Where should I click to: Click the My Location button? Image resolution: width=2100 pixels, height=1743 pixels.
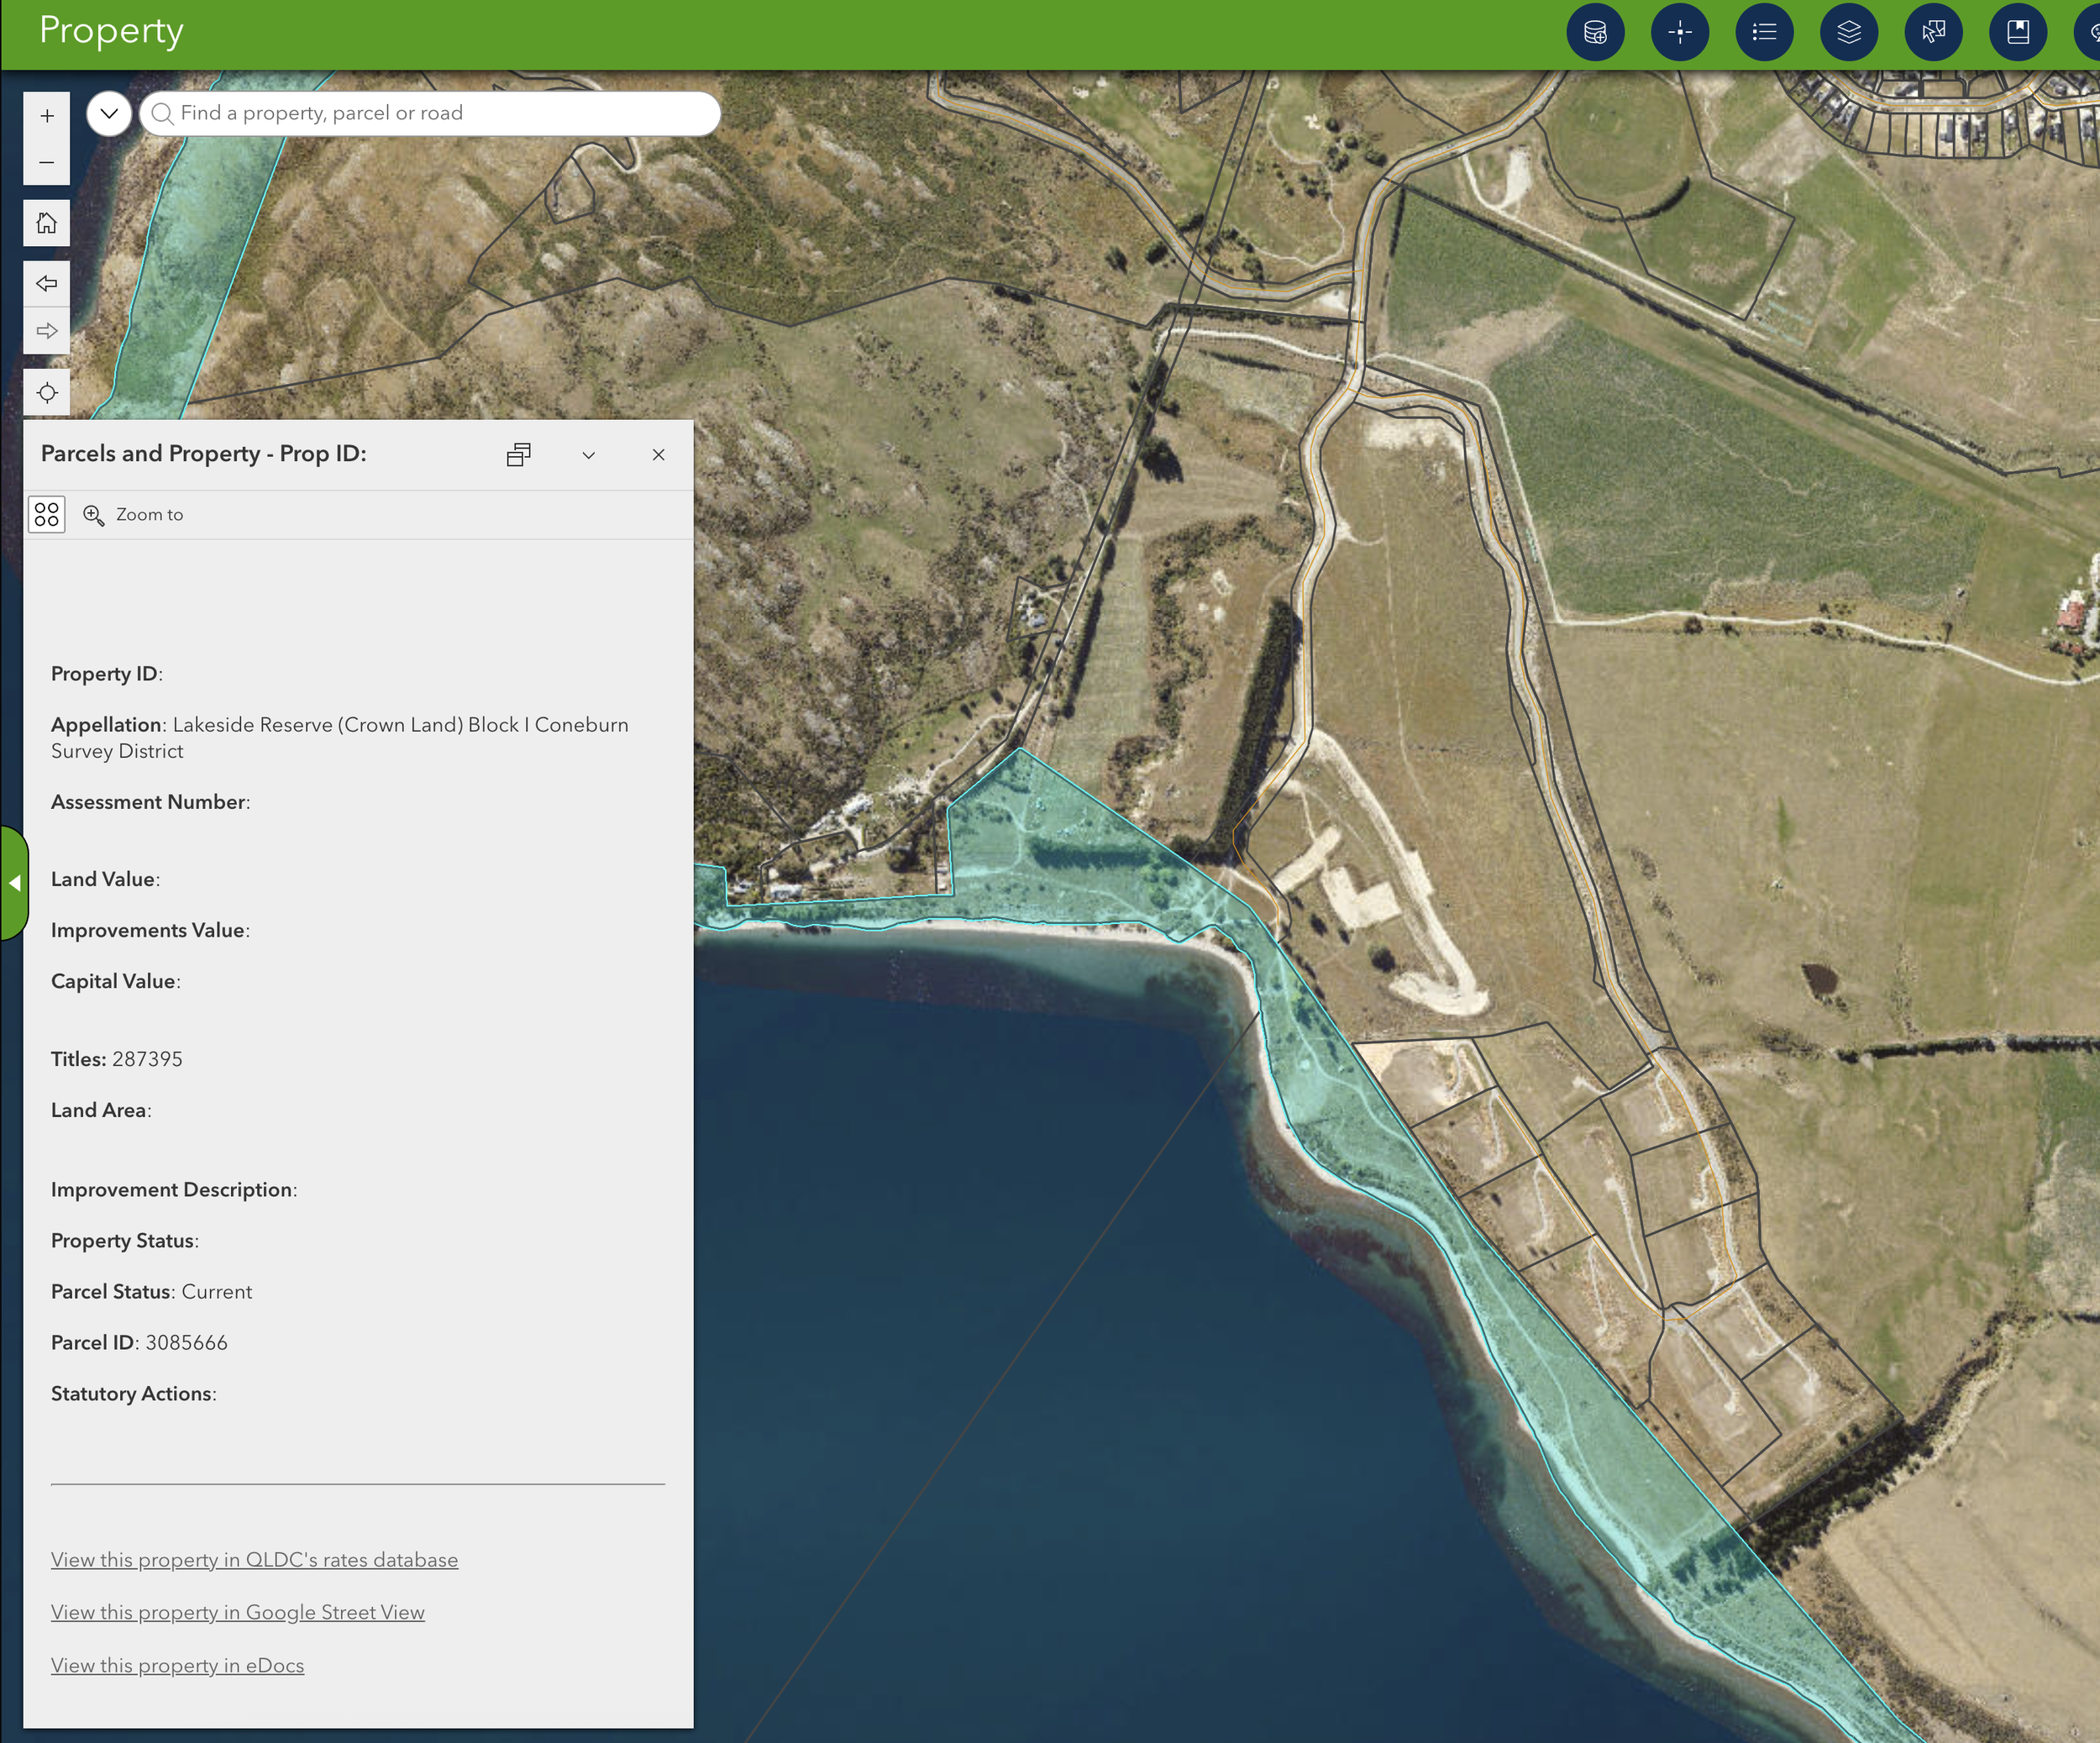coord(47,393)
